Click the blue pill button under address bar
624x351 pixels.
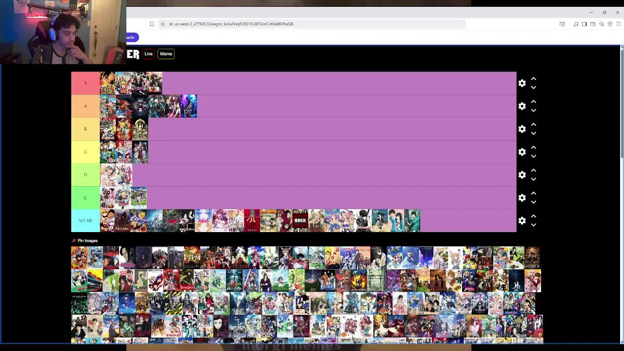(132, 38)
